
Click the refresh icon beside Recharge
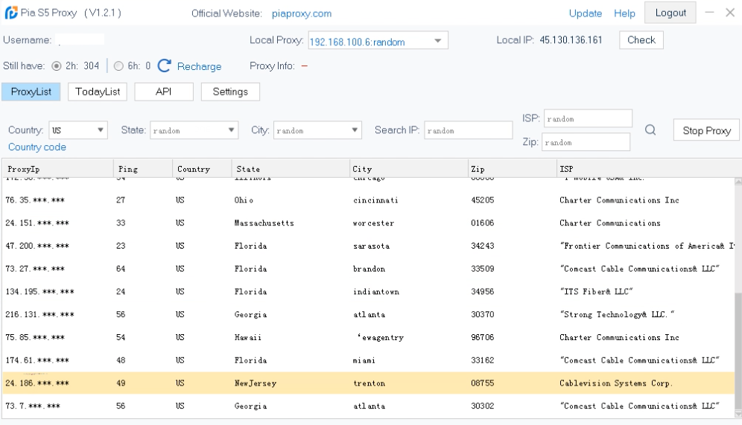click(x=164, y=65)
